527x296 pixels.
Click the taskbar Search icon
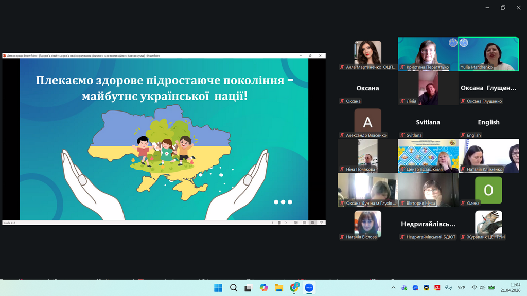point(234,288)
